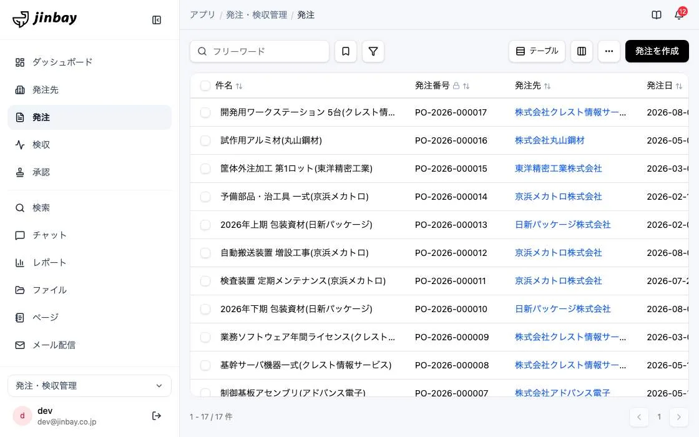The image size is (699, 437).
Task: Click the 発注を作成 button
Action: pyautogui.click(x=657, y=51)
